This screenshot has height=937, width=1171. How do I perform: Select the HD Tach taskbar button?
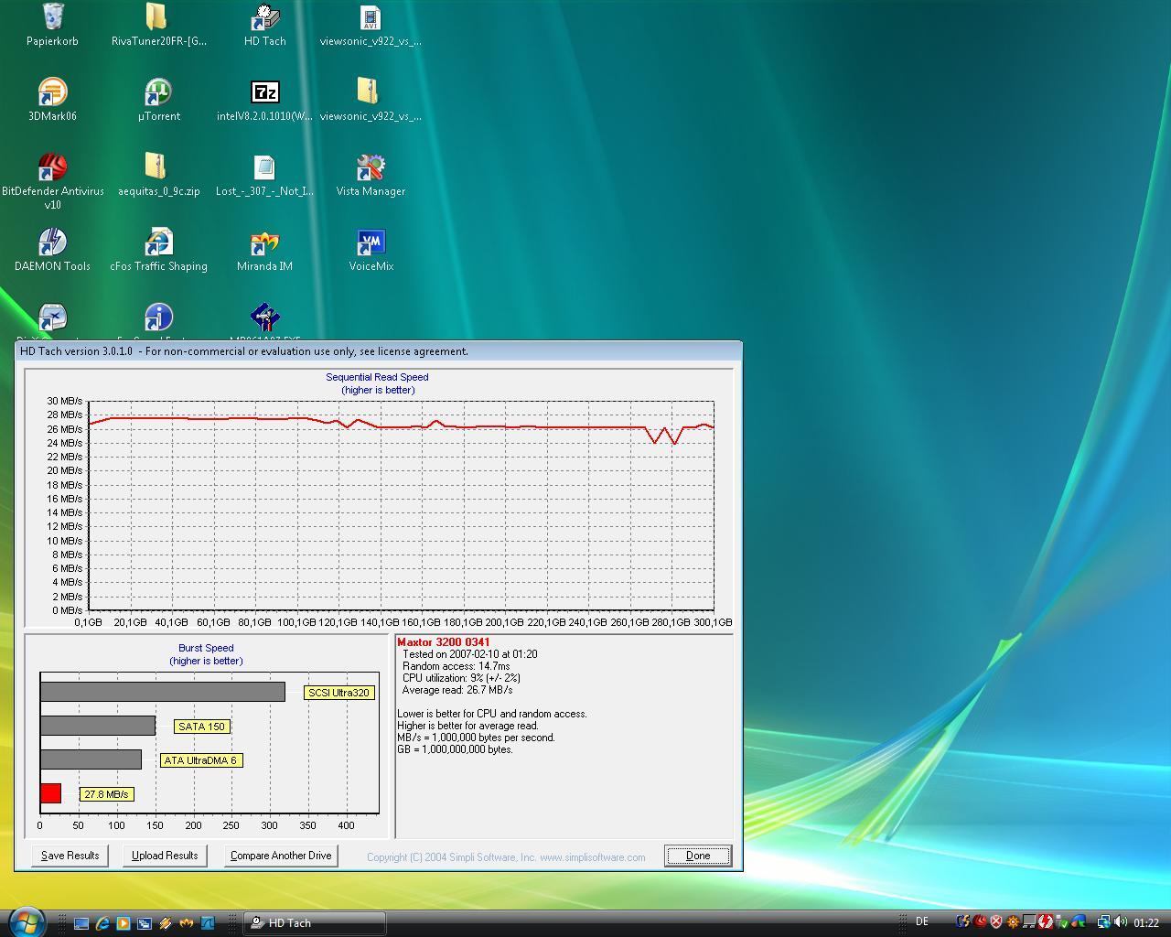pos(314,923)
